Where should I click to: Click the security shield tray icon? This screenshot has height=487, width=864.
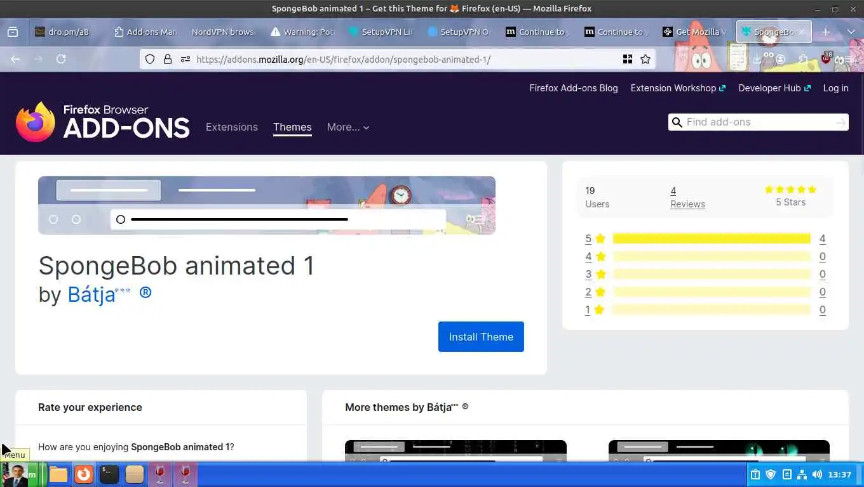click(771, 474)
